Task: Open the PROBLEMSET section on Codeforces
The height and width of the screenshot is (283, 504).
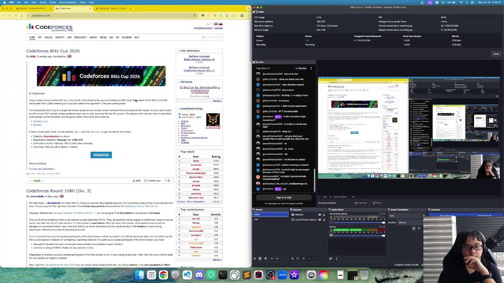Action: [80, 37]
